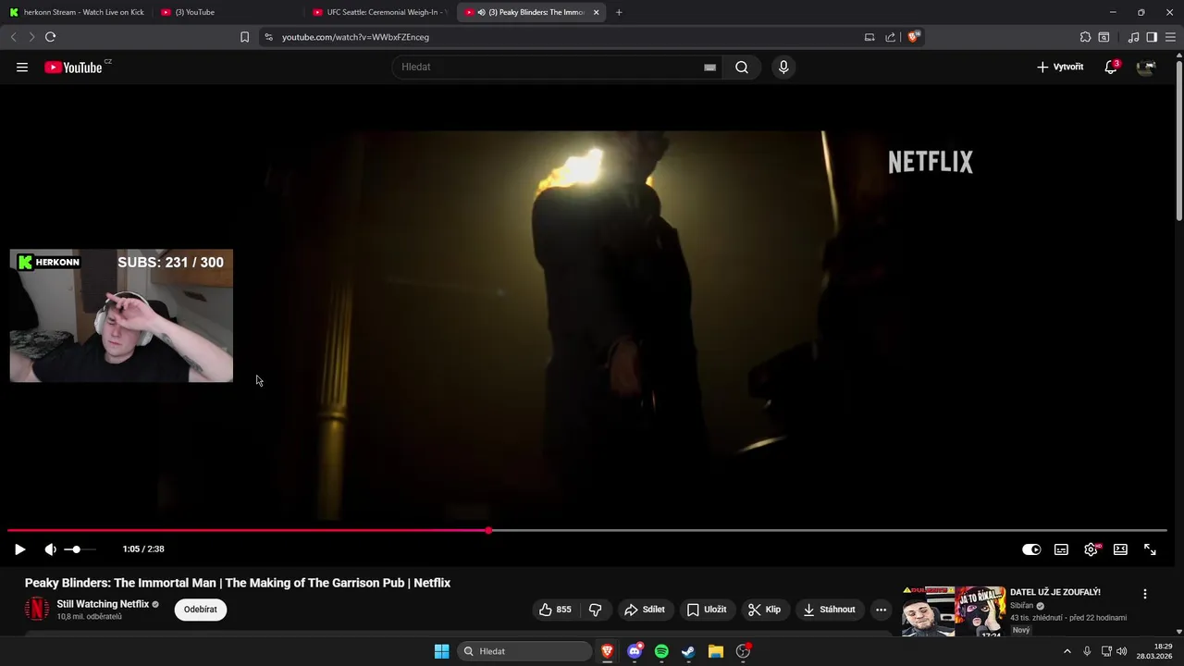Switch to herkonn Stream Kick tab

[77, 12]
